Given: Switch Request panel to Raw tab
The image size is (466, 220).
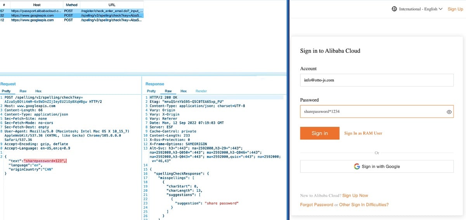Looking at the screenshot, I should pos(23,91).
